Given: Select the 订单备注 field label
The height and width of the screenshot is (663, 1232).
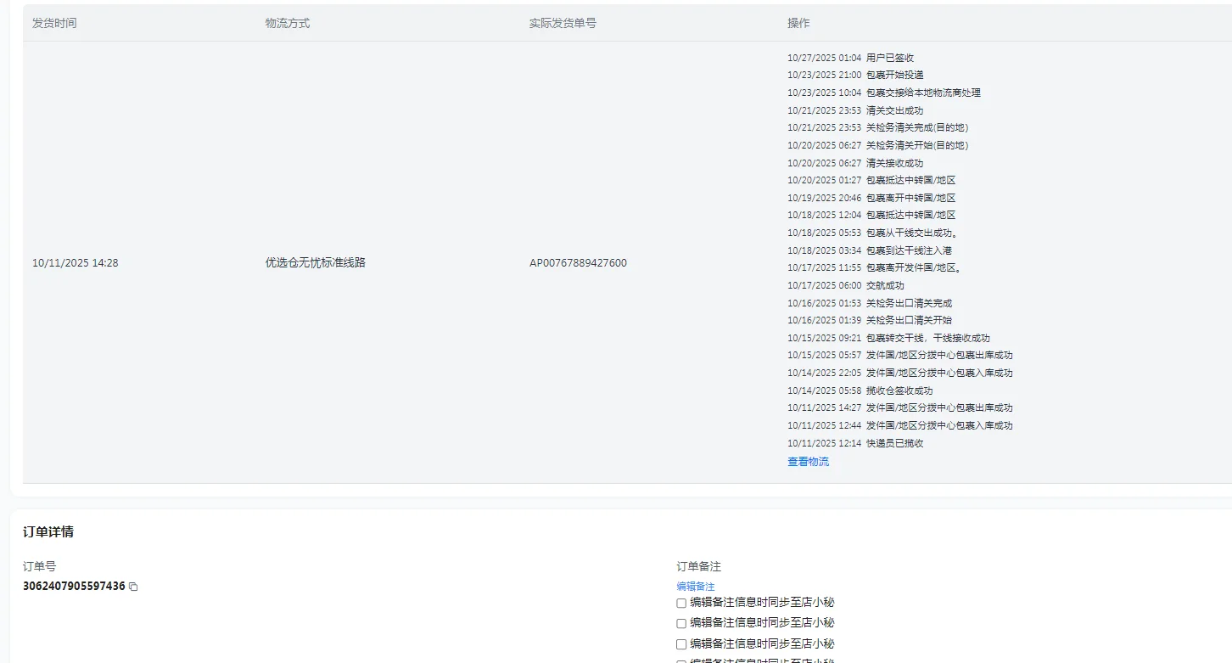Looking at the screenshot, I should 698,566.
